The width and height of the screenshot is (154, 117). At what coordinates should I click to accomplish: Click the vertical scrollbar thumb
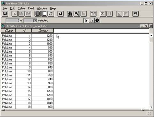(x=151, y=40)
